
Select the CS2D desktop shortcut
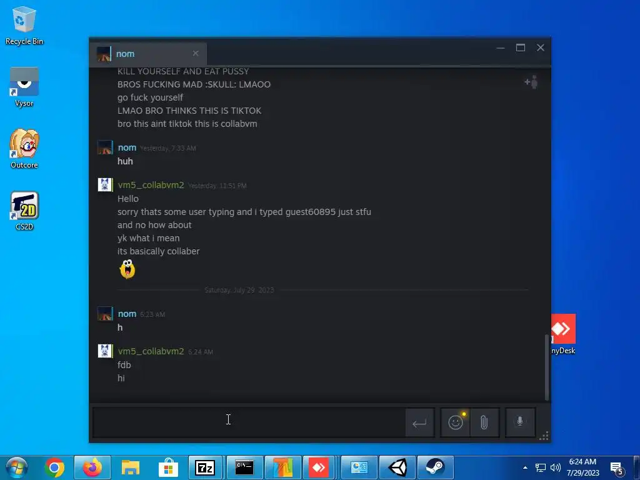click(24, 211)
